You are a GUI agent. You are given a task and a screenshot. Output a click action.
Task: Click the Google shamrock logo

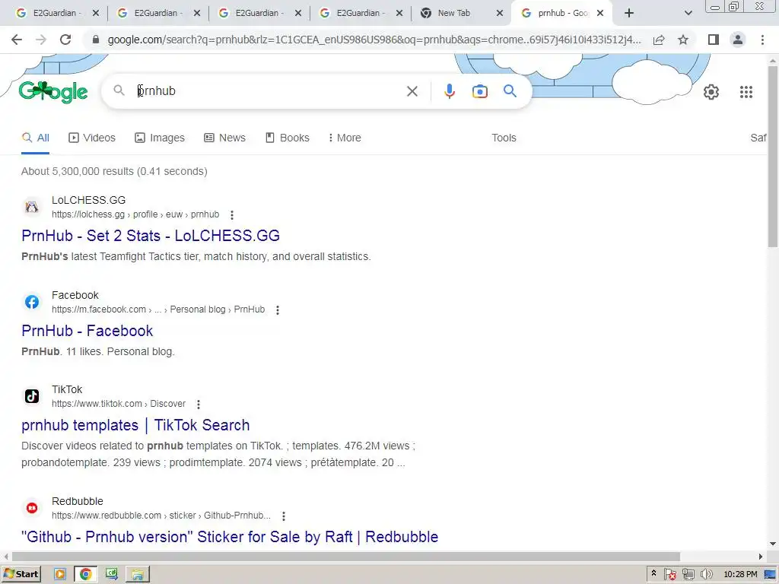53,92
